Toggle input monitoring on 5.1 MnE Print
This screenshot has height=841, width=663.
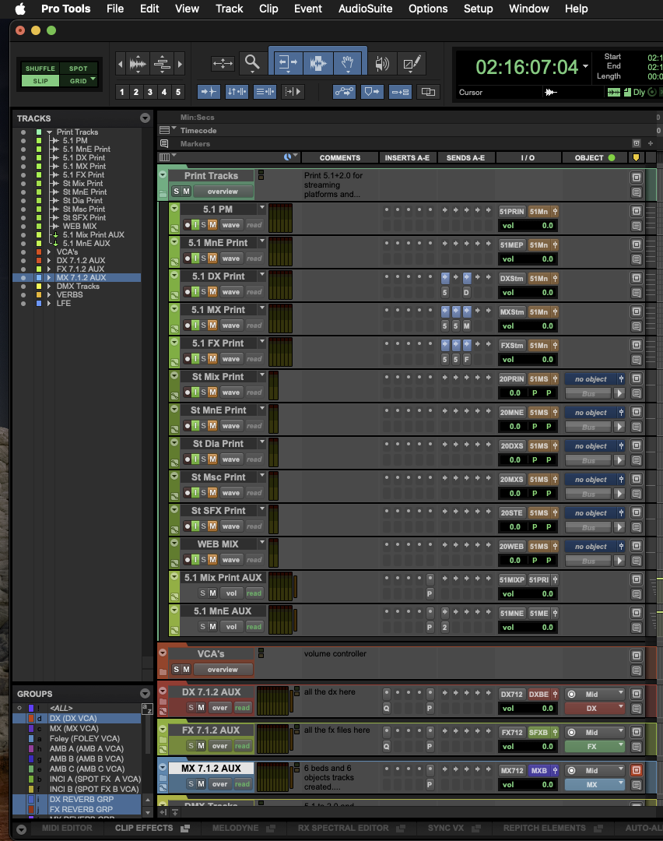click(195, 259)
